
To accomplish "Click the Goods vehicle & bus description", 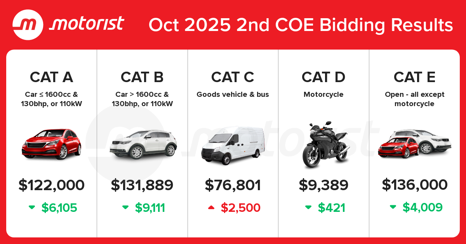I will [x=233, y=95].
